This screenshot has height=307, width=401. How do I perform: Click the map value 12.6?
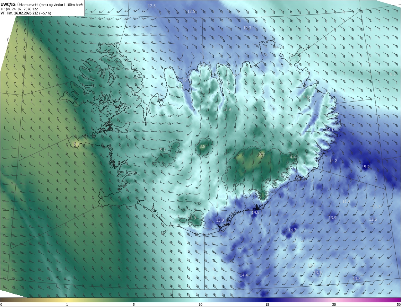point(373,219)
